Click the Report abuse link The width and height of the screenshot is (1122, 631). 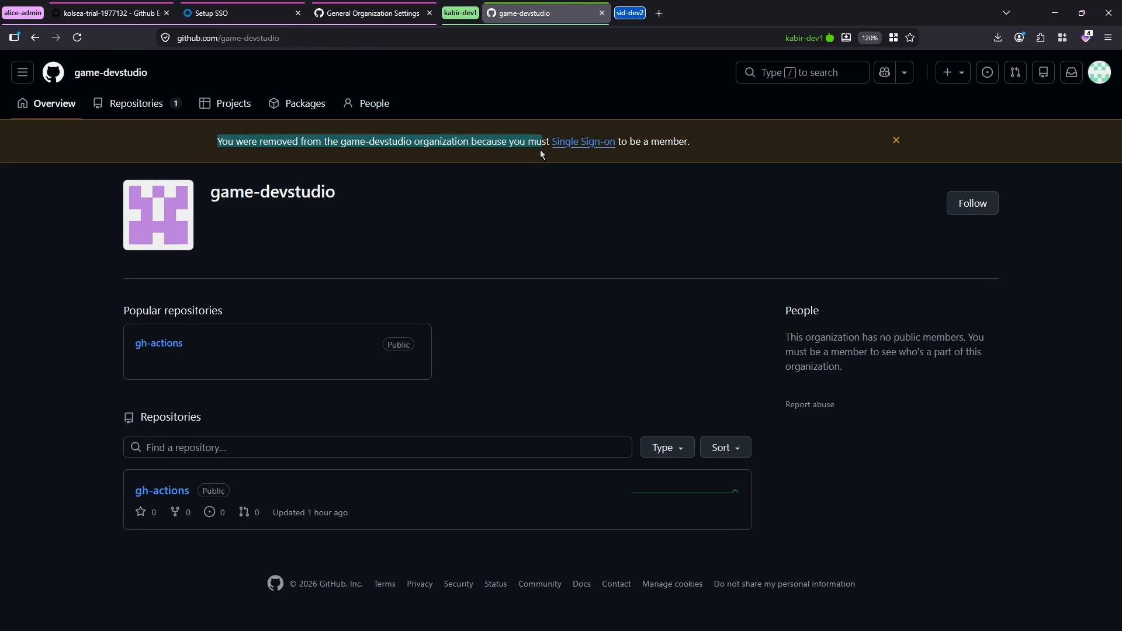[x=809, y=404]
